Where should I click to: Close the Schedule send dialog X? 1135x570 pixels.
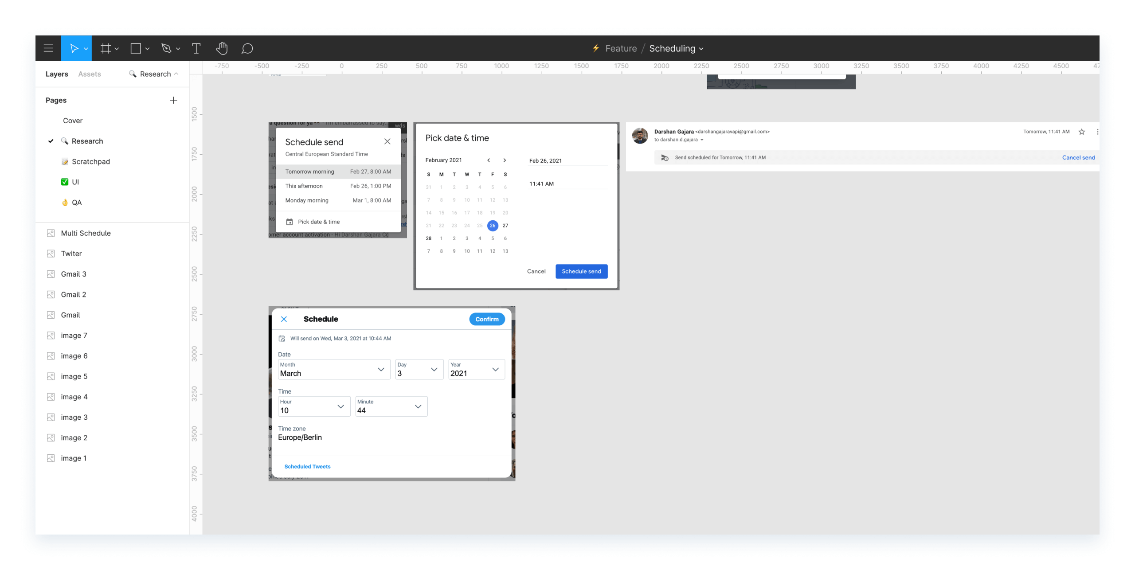tap(387, 141)
